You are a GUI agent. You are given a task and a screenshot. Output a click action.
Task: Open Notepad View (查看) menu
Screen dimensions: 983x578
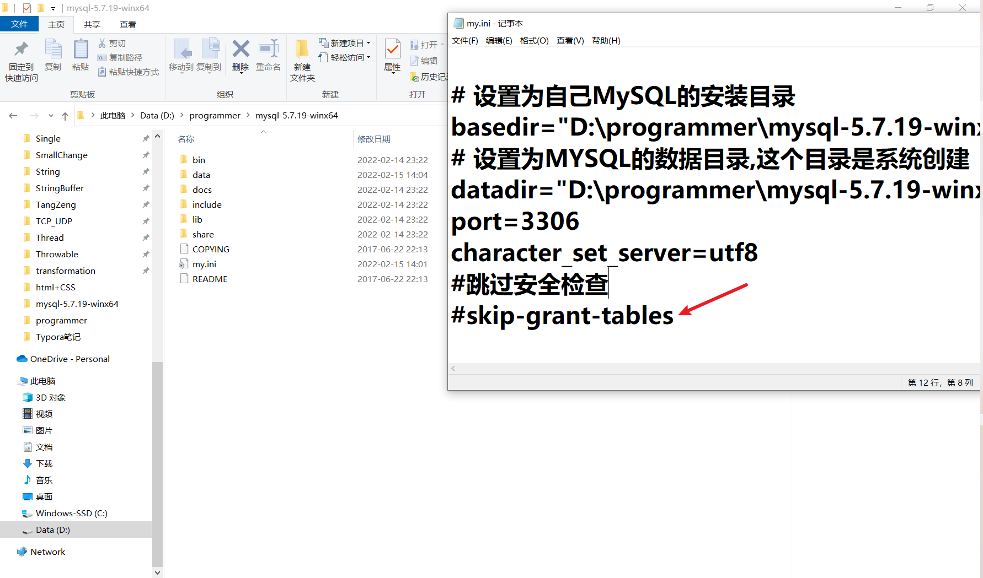pos(570,41)
